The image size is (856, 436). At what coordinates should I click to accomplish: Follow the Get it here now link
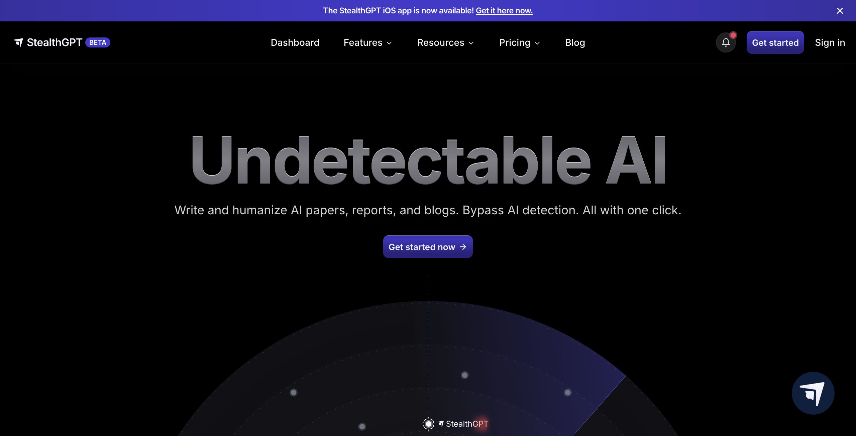tap(504, 11)
